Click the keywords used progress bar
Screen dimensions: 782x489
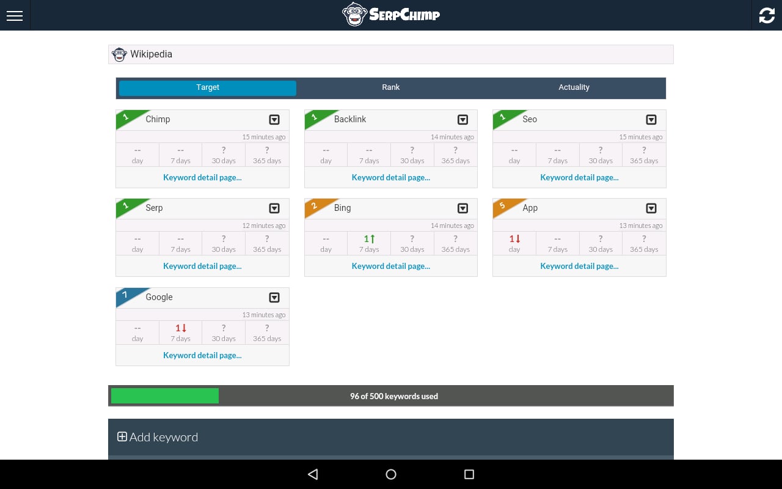click(x=391, y=396)
